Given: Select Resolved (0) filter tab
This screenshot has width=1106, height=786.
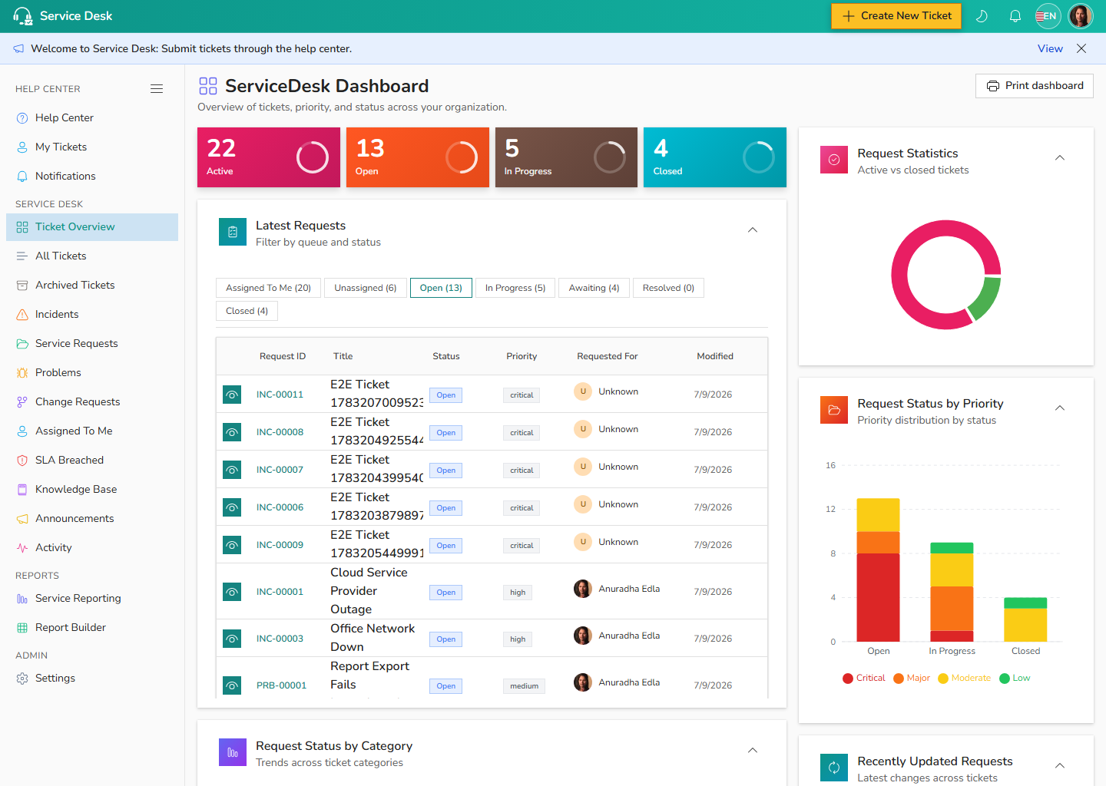Looking at the screenshot, I should [x=668, y=288].
